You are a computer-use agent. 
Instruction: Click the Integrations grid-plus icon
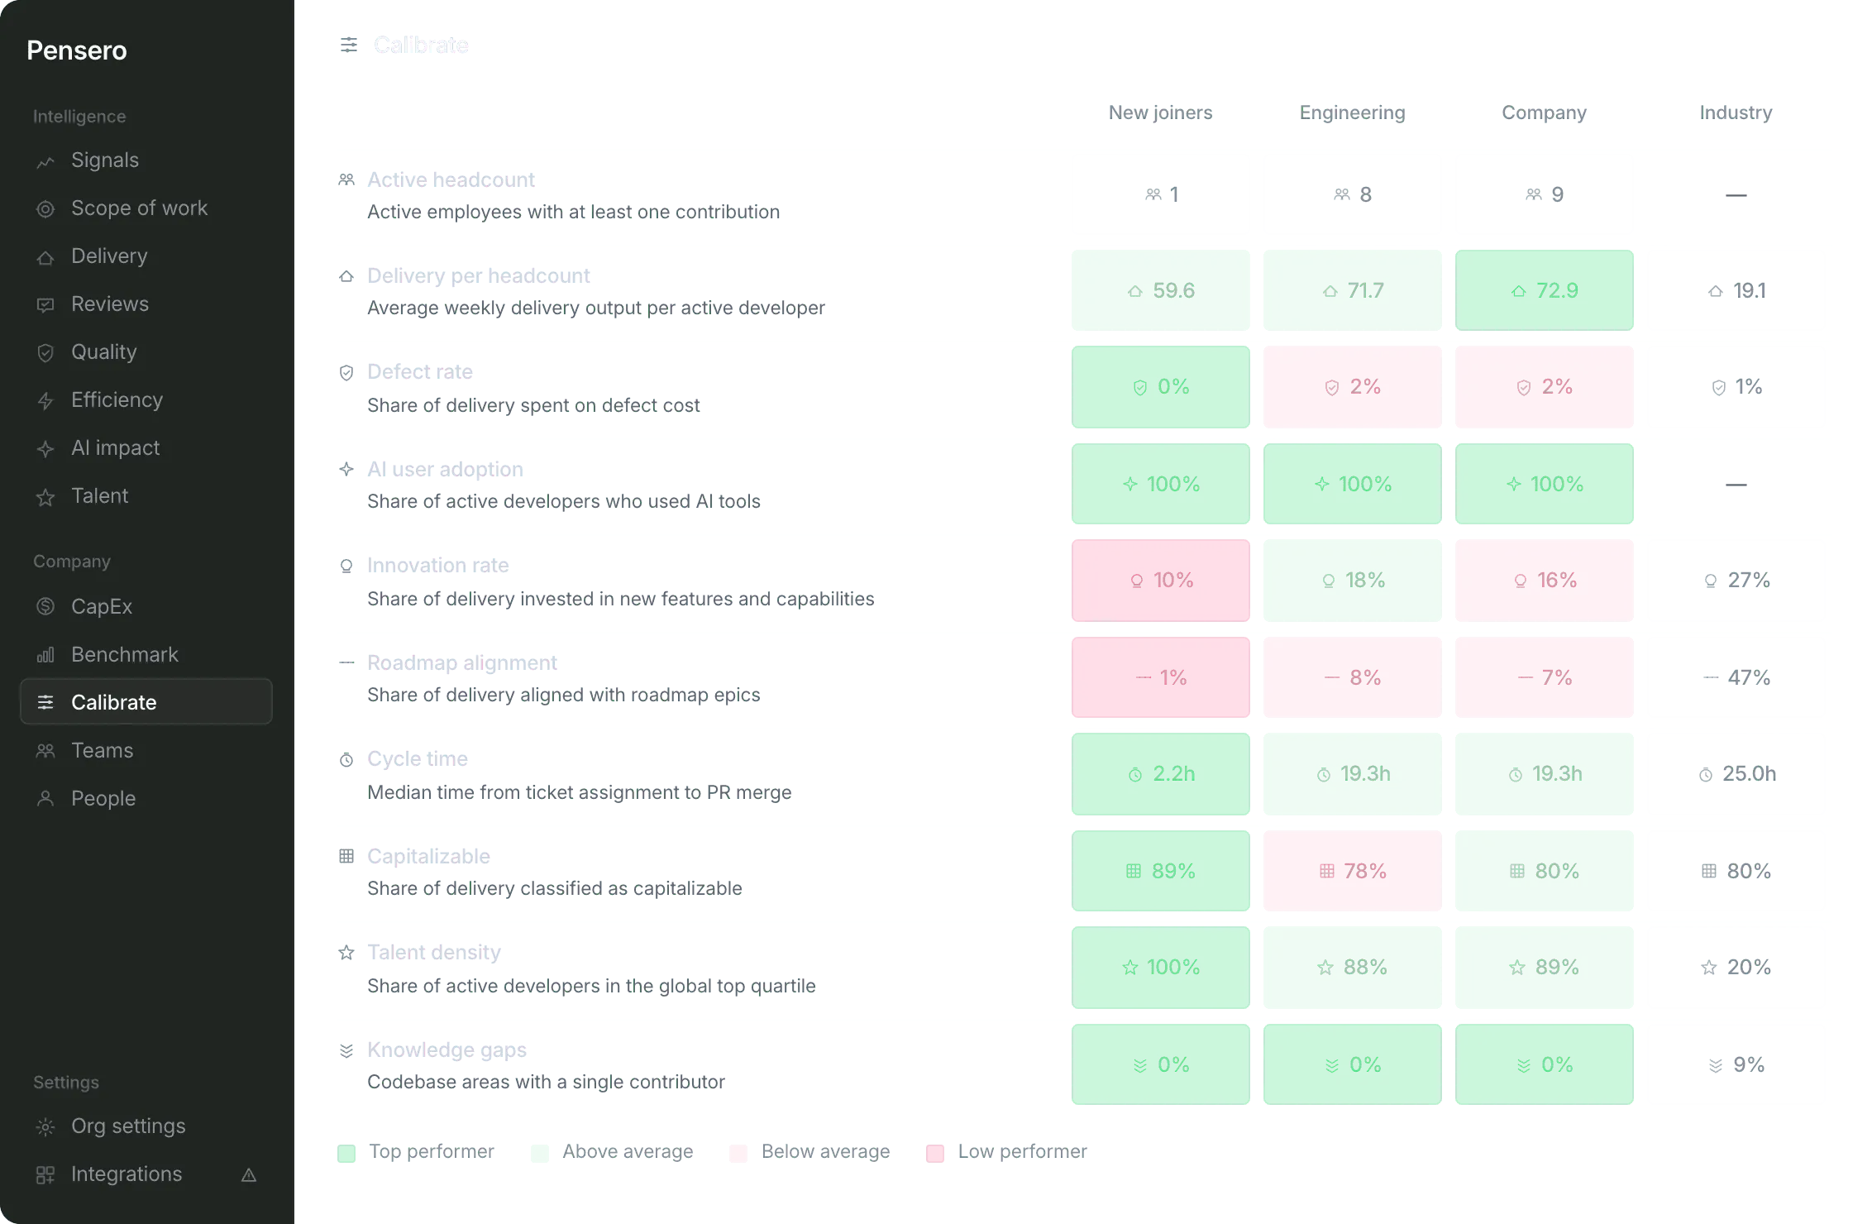45,1174
